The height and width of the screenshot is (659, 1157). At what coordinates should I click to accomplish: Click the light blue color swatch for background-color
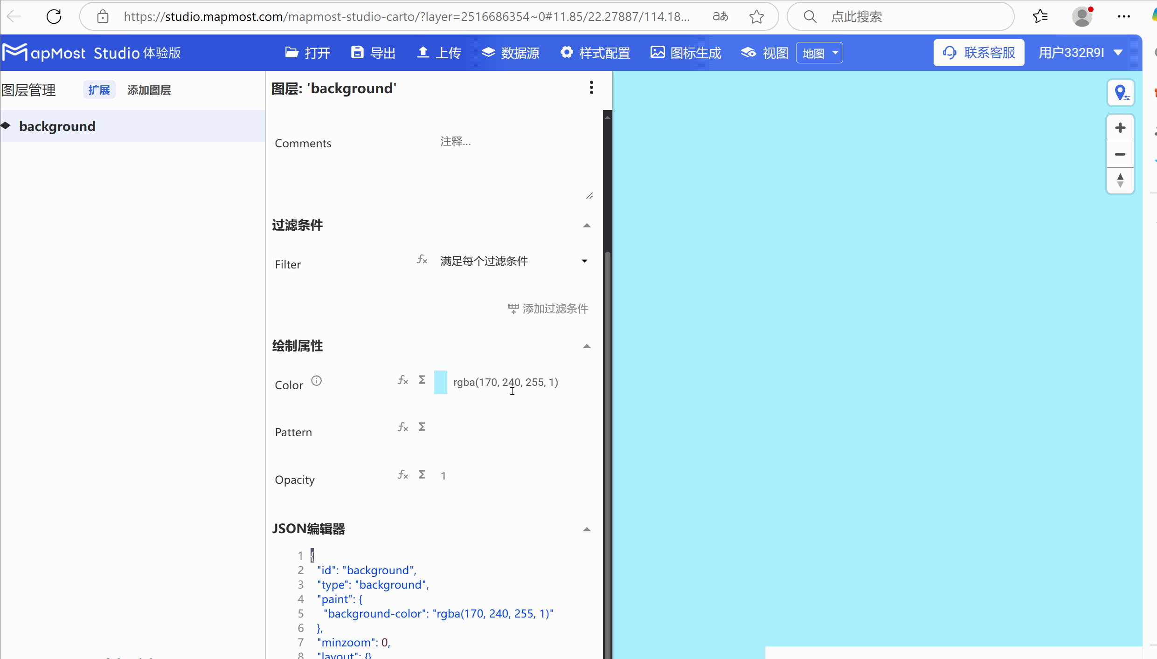click(x=441, y=382)
